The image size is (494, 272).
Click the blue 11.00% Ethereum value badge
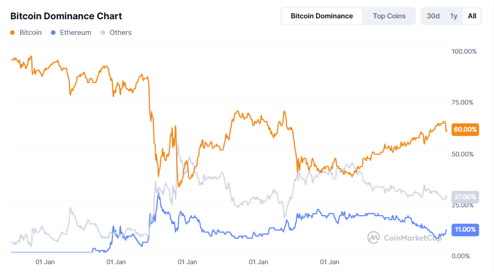pyautogui.click(x=465, y=230)
